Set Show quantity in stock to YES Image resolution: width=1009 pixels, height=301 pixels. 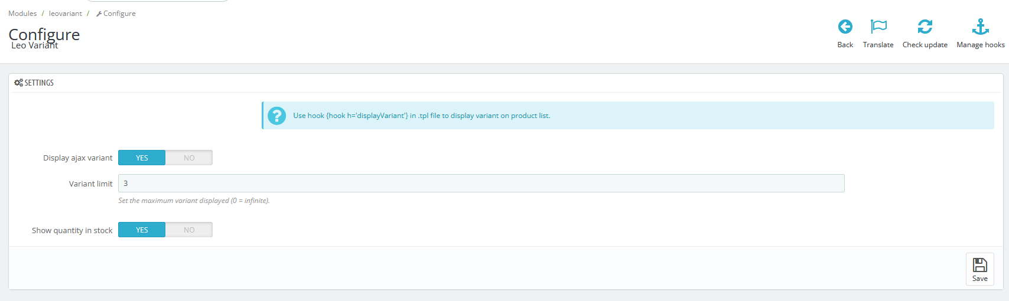[142, 230]
